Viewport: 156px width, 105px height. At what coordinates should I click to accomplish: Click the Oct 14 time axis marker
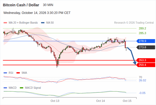[100, 101]
